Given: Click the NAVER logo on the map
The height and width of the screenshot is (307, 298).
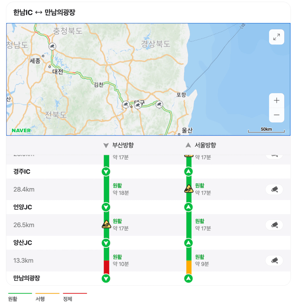Looking at the screenshot, I should click(21, 130).
